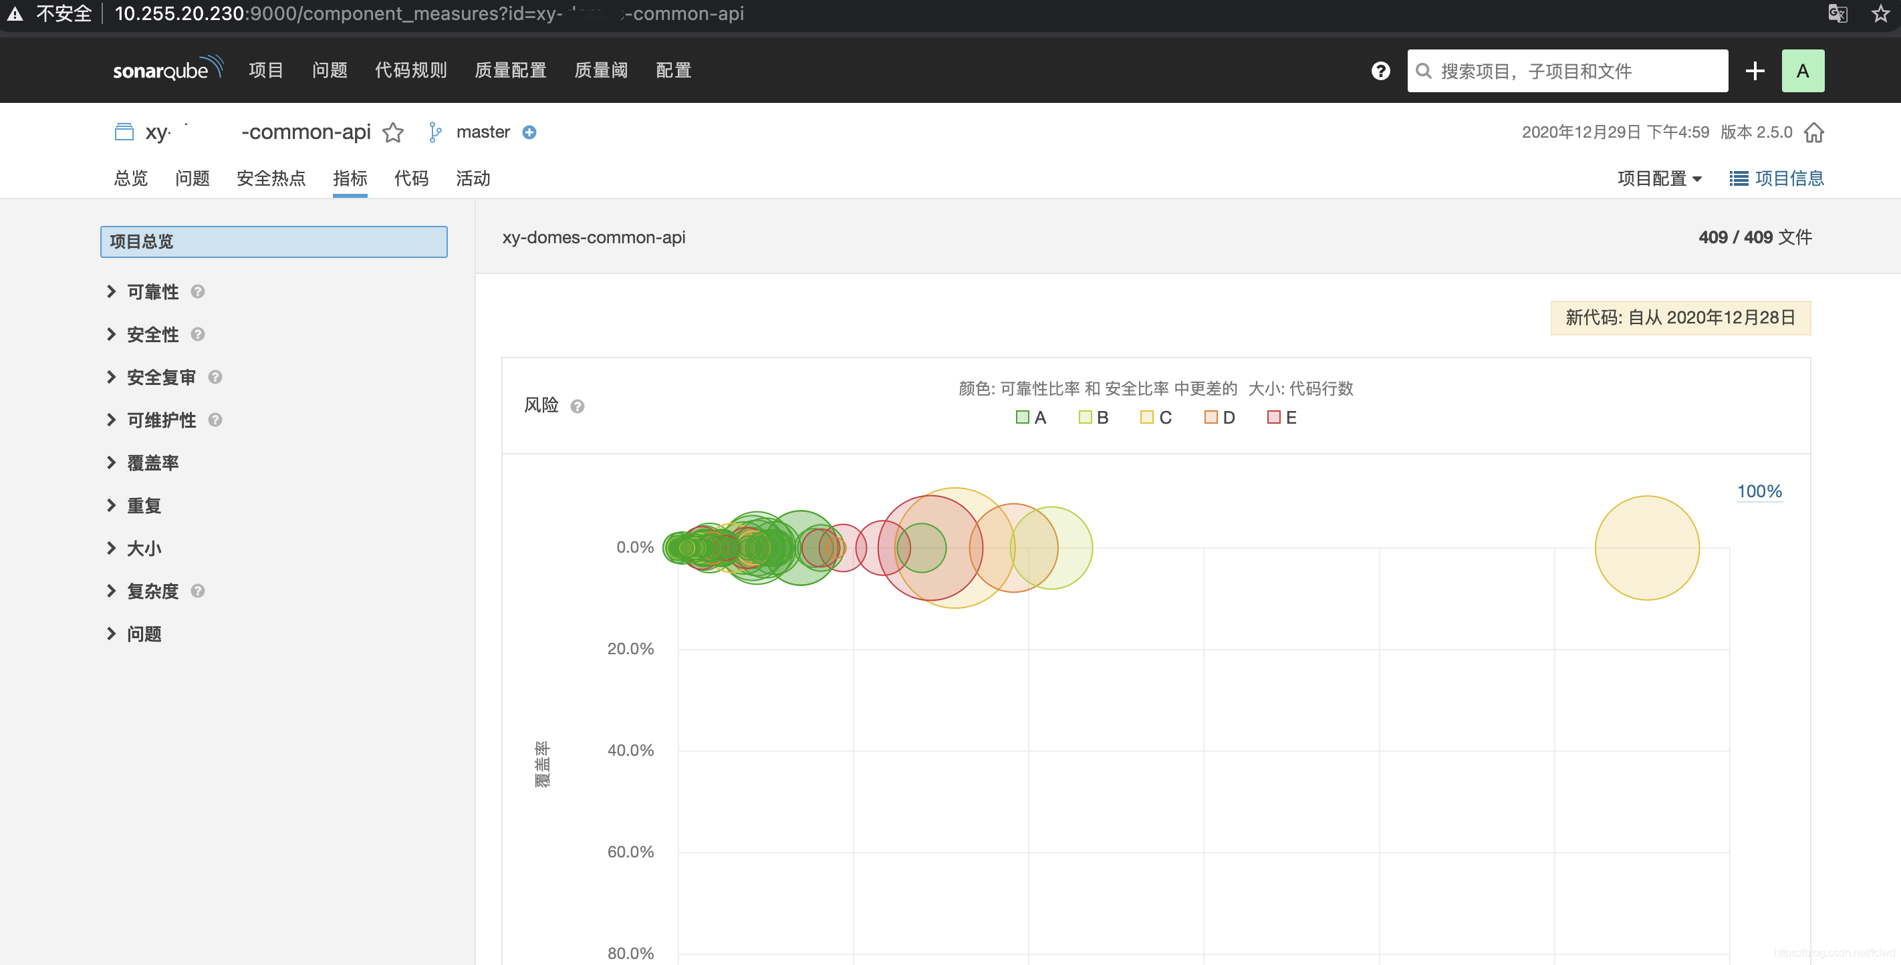Open 问题 in the top navigation

coord(329,70)
